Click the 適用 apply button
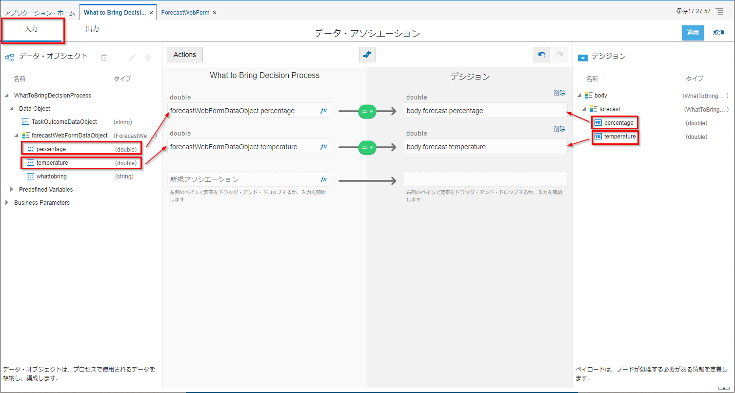This screenshot has height=393, width=735. pos(693,33)
